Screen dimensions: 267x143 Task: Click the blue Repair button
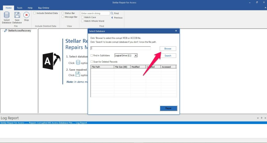[168, 108]
